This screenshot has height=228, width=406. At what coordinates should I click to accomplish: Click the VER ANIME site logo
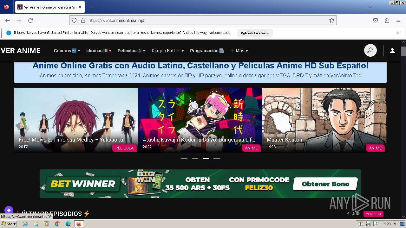(21, 51)
